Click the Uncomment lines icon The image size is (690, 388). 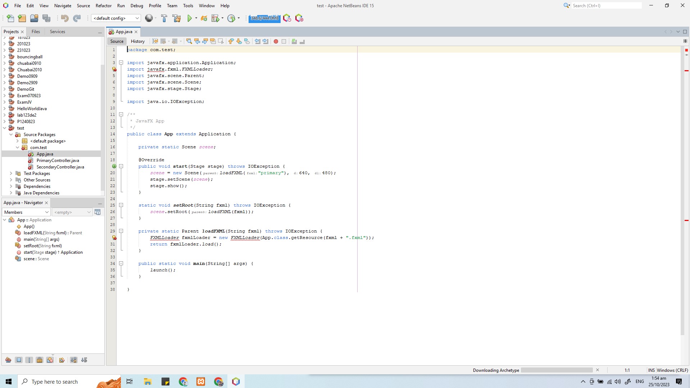pos(302,41)
